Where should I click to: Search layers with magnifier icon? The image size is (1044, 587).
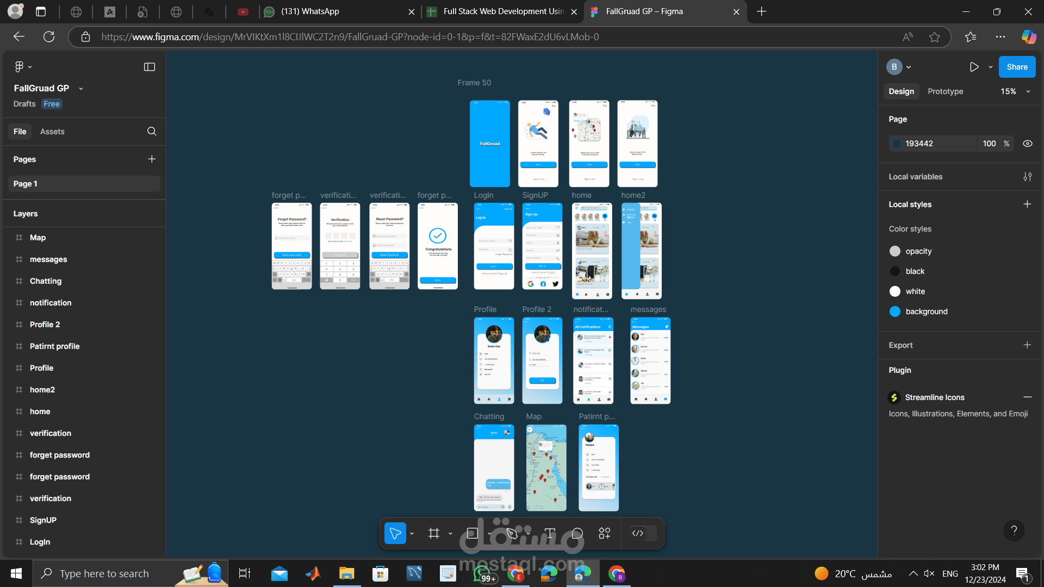click(152, 132)
